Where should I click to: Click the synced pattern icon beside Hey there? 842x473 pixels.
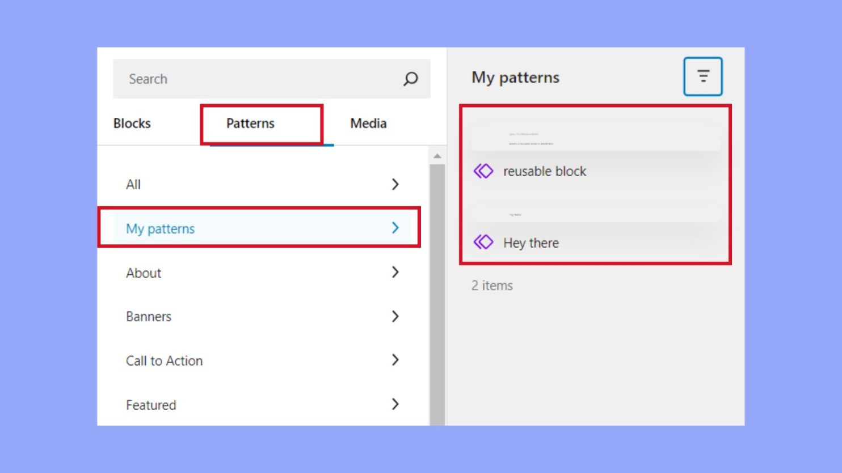point(483,242)
